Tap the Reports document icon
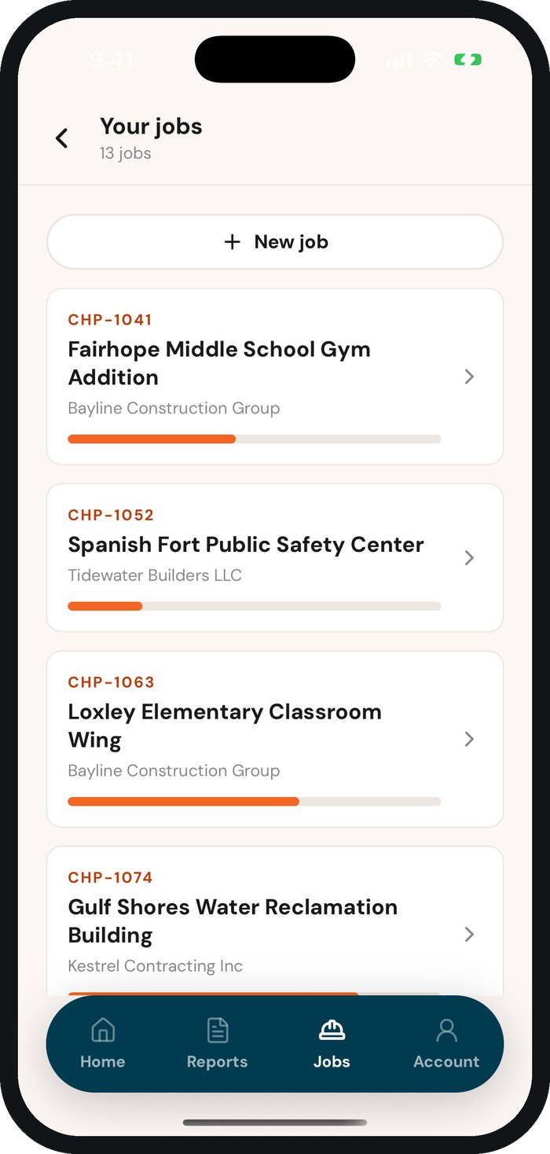The width and height of the screenshot is (550, 1154). [x=218, y=1030]
